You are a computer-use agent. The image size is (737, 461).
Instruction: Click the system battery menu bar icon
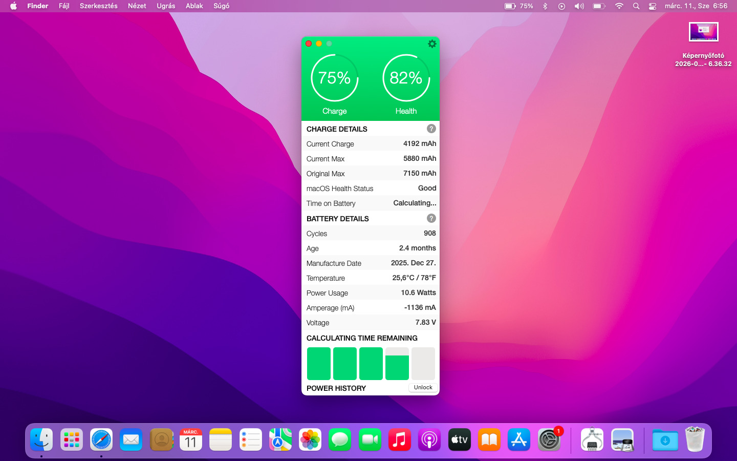click(599, 6)
